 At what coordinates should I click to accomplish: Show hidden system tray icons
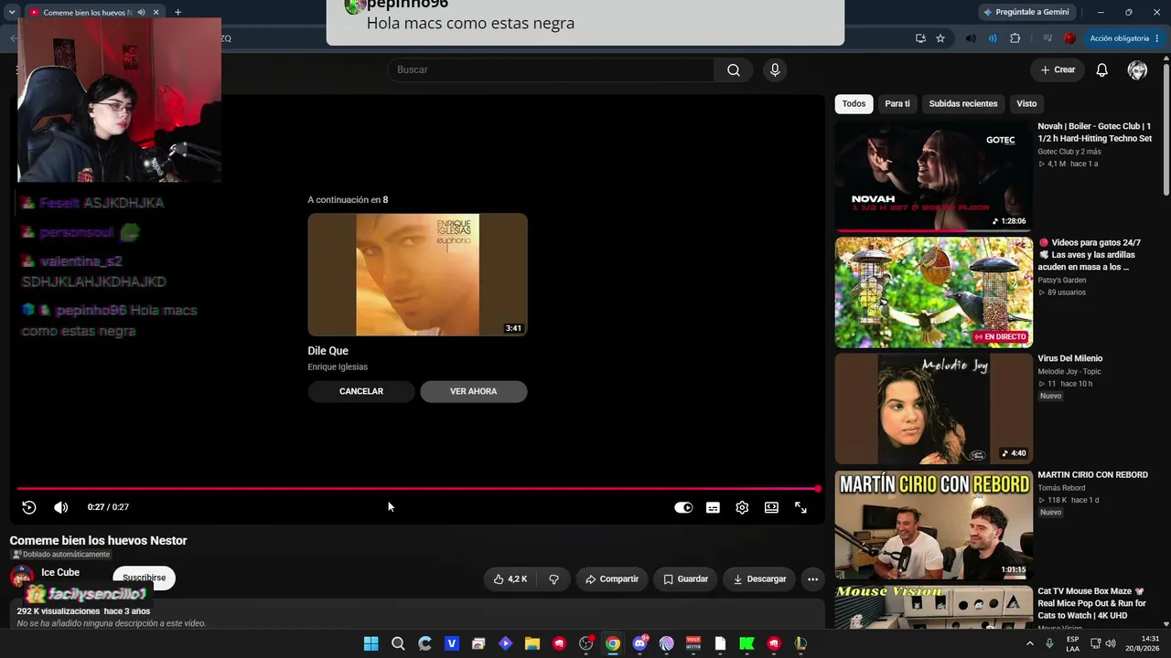tap(1030, 643)
